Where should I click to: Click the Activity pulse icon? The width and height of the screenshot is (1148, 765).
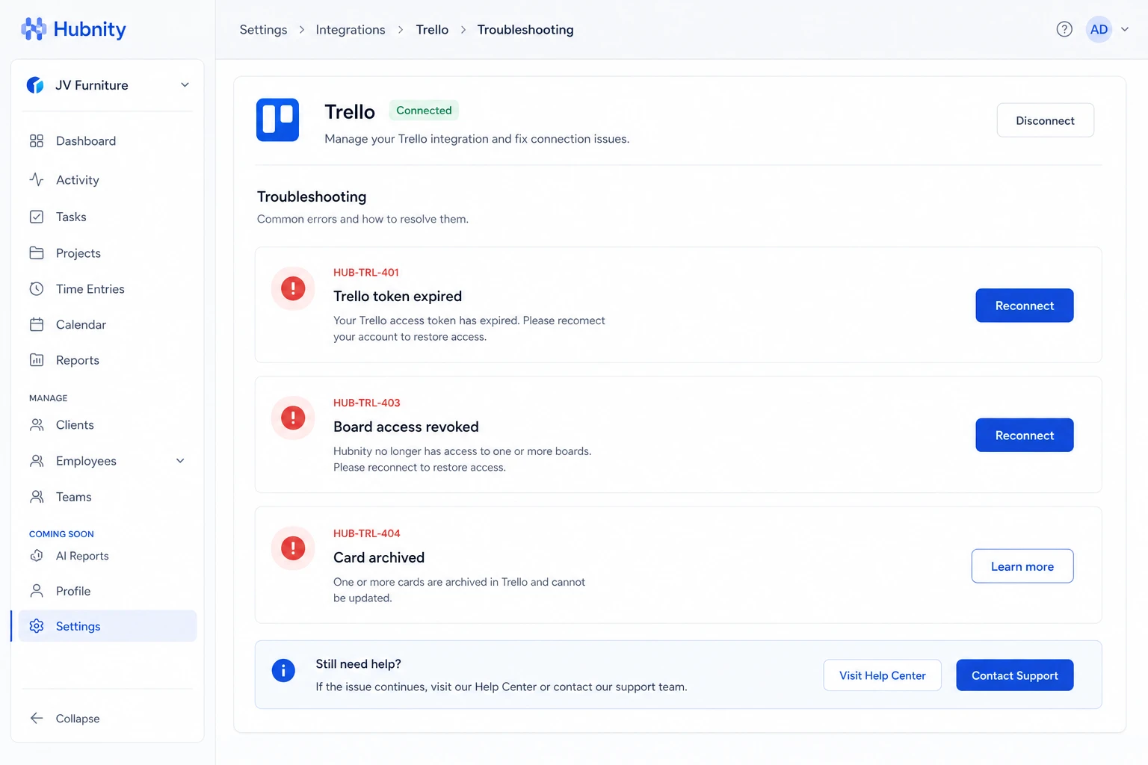tap(37, 180)
